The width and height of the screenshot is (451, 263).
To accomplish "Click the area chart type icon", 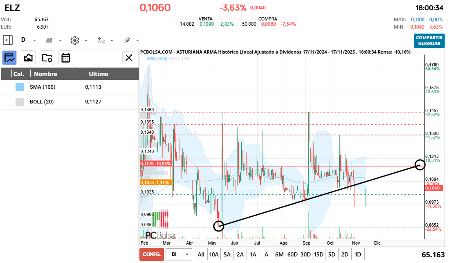I will 49,40.
